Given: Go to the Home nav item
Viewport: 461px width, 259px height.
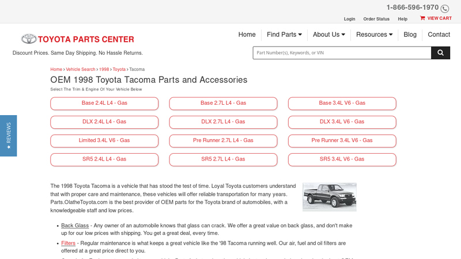Looking at the screenshot, I should [x=247, y=35].
